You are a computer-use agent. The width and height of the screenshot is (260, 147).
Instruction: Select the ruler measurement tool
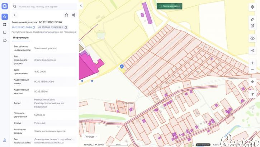click(x=252, y=19)
